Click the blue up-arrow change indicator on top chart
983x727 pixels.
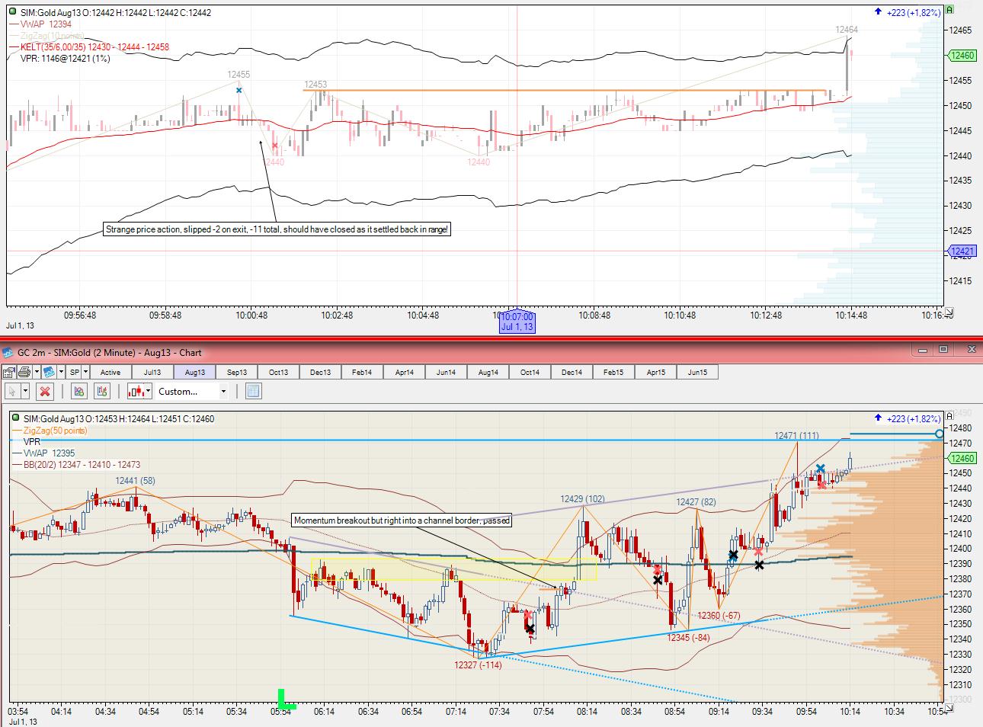(879, 12)
